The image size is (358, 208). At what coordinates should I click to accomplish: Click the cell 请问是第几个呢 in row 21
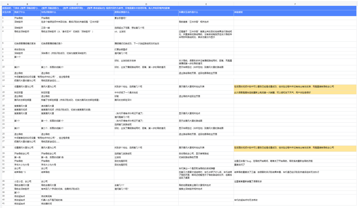coord(146,117)
